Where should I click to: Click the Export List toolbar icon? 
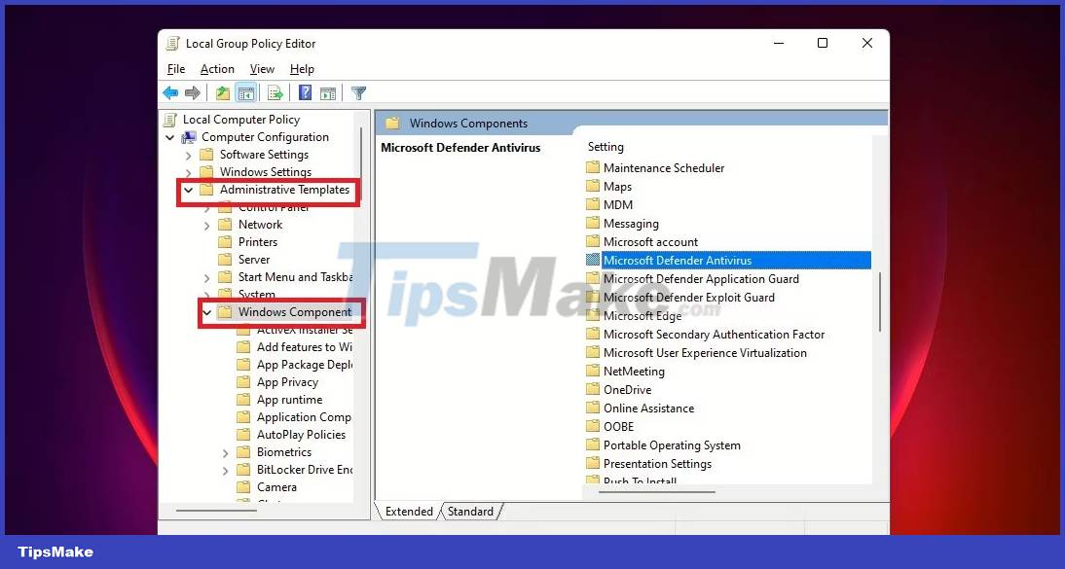pyautogui.click(x=275, y=92)
